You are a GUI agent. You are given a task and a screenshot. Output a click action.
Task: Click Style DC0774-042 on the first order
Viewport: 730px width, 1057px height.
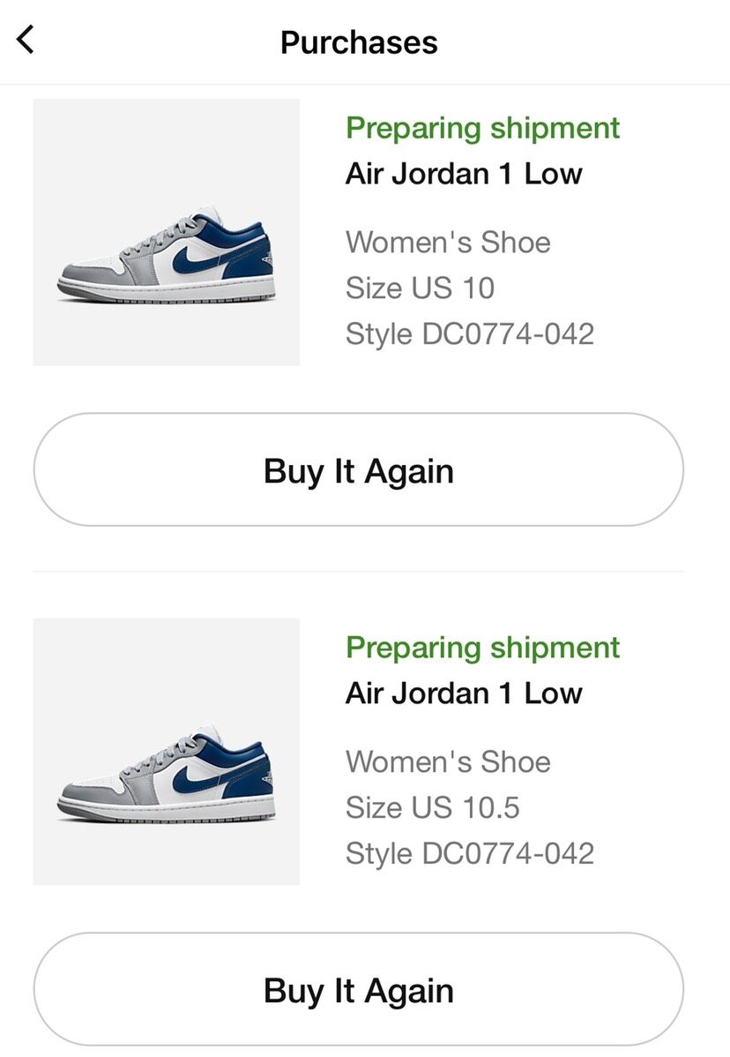[x=469, y=334]
